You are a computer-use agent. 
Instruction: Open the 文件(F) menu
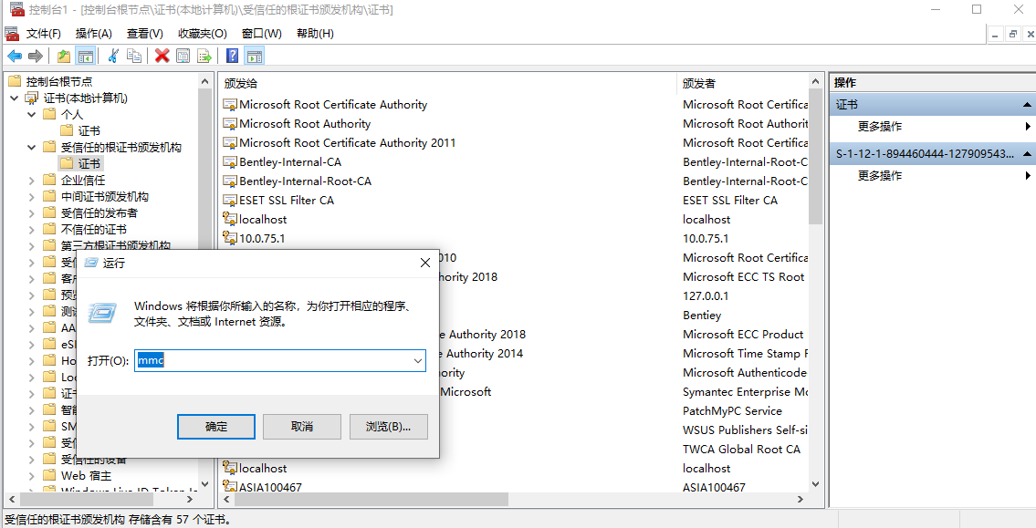coord(44,34)
